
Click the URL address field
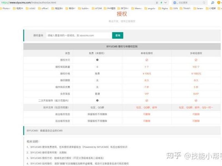click(77, 3)
